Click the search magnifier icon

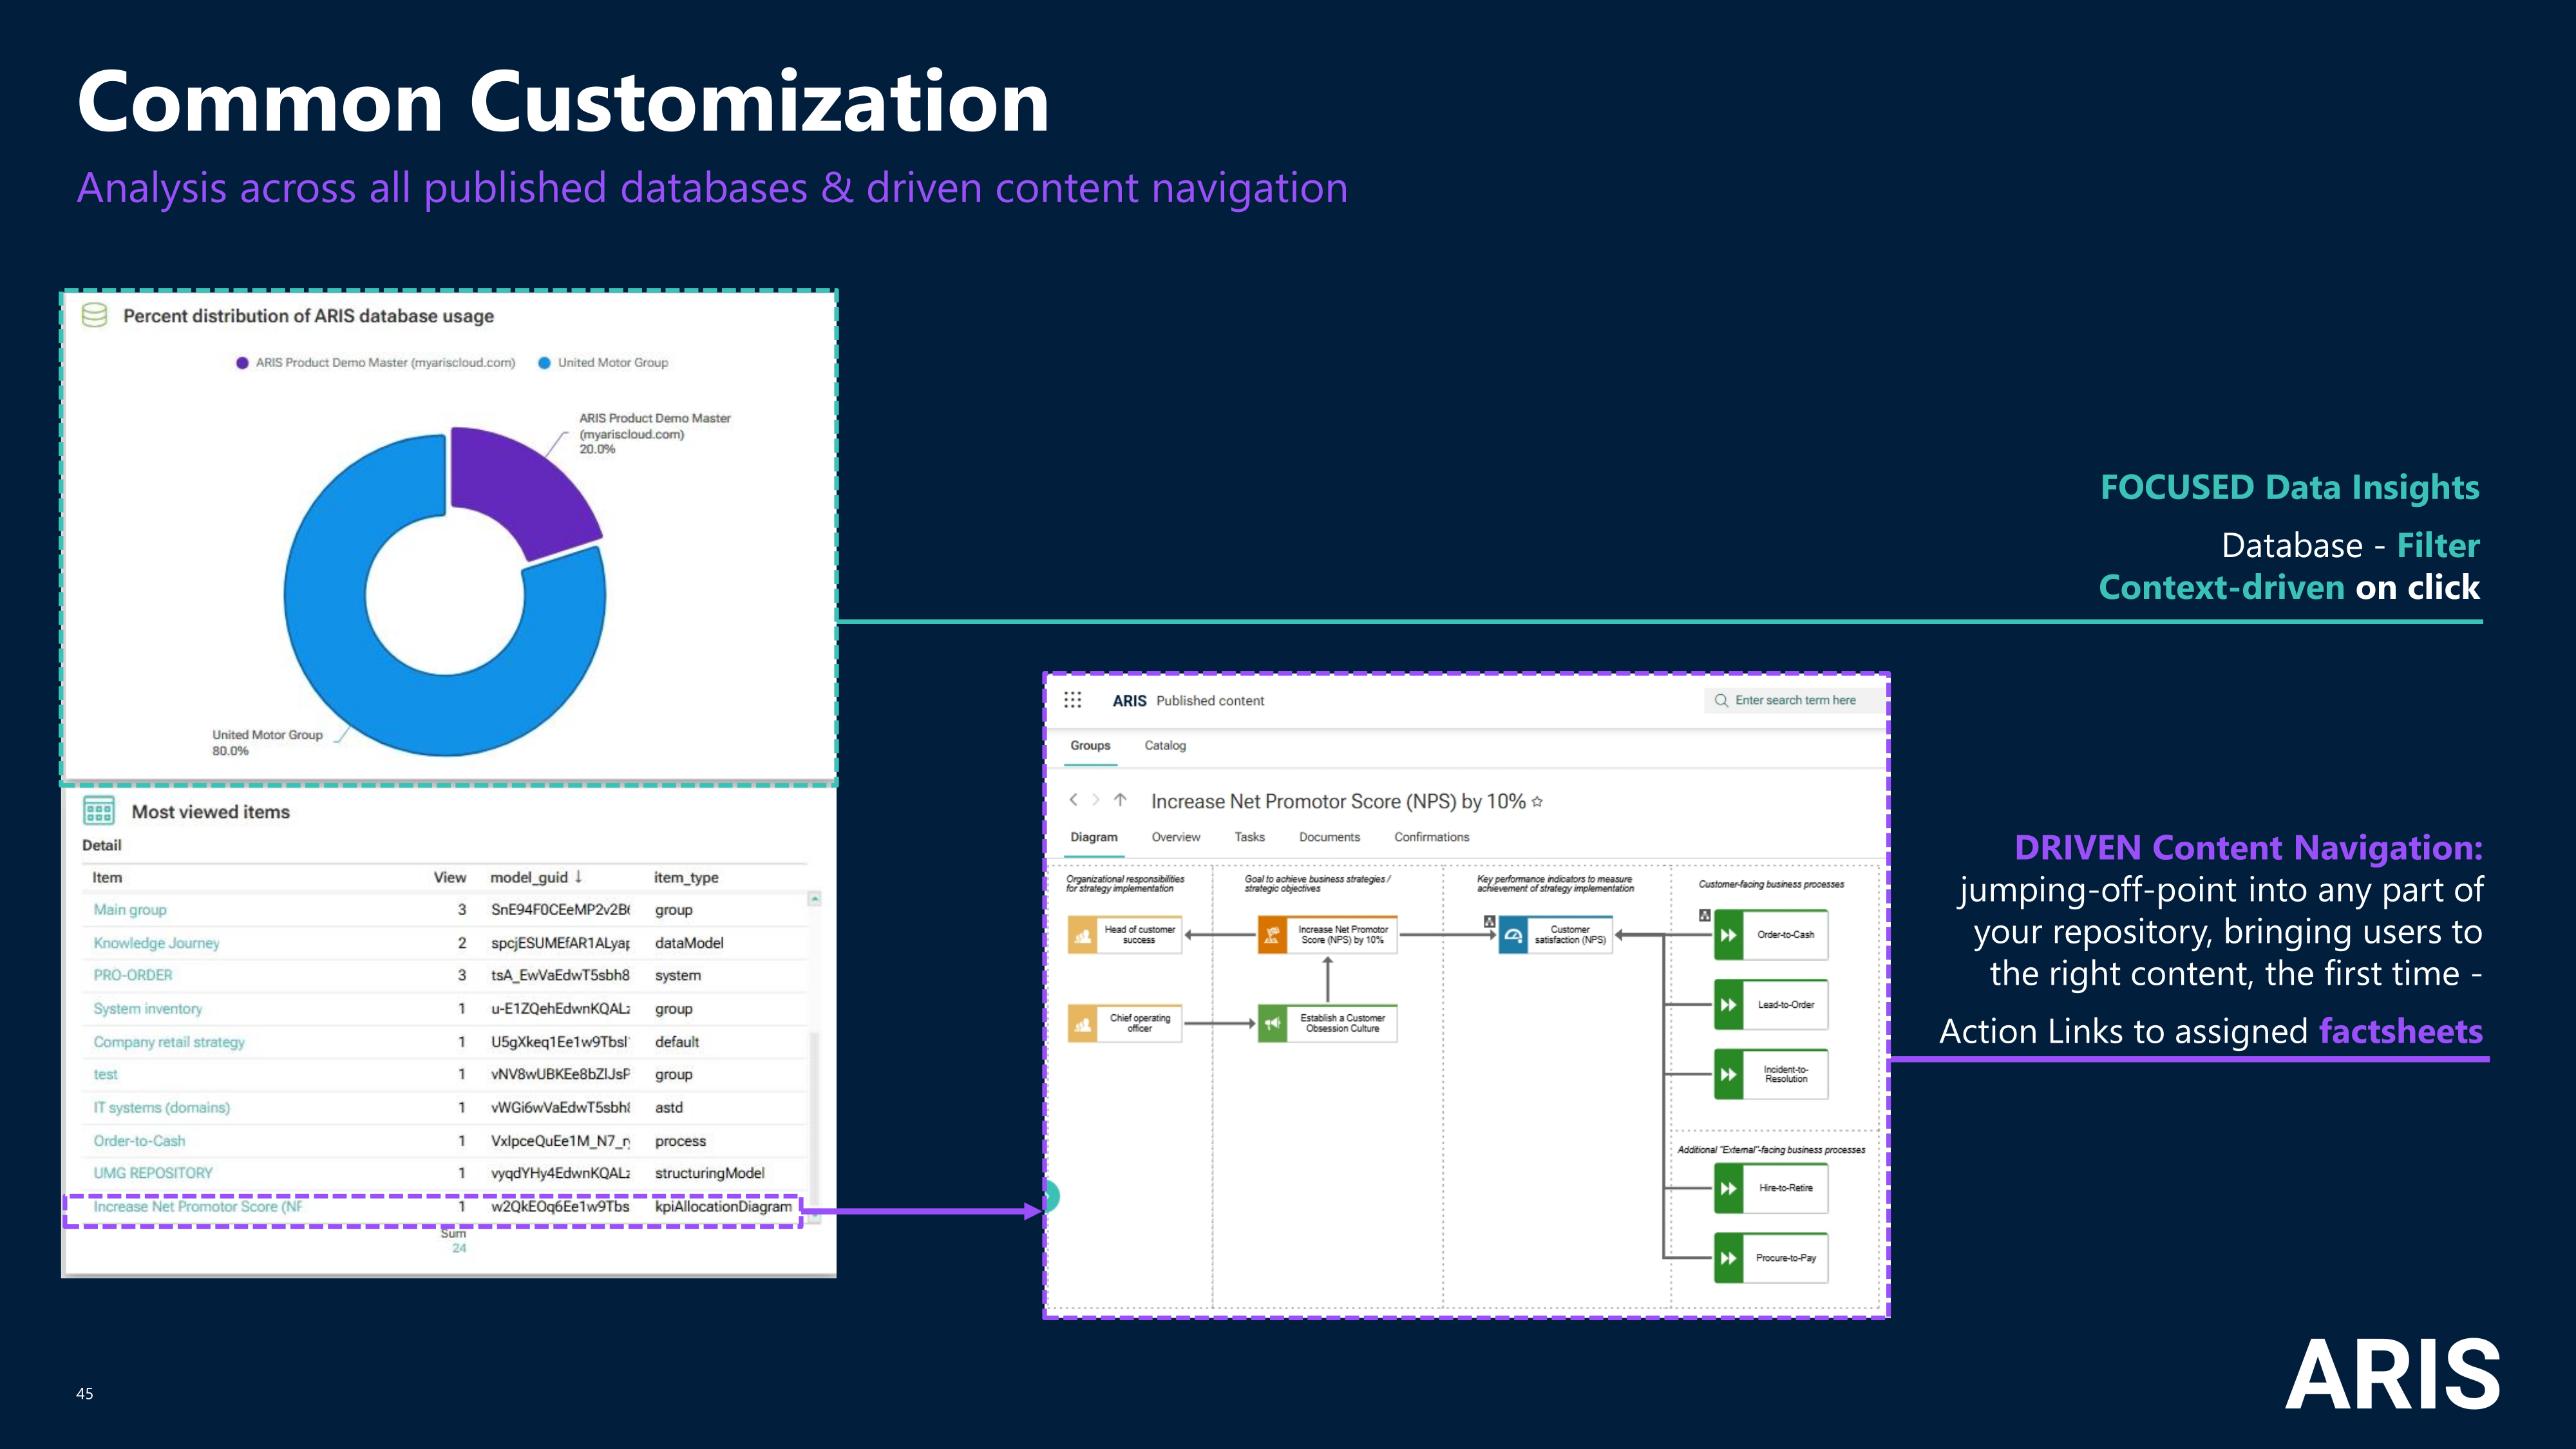(x=1721, y=701)
